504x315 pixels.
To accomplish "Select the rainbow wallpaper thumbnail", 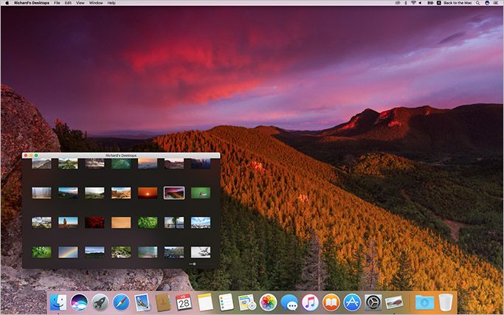I will point(68,252).
